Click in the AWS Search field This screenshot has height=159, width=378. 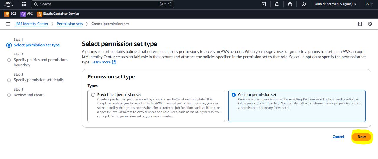point(97,4)
